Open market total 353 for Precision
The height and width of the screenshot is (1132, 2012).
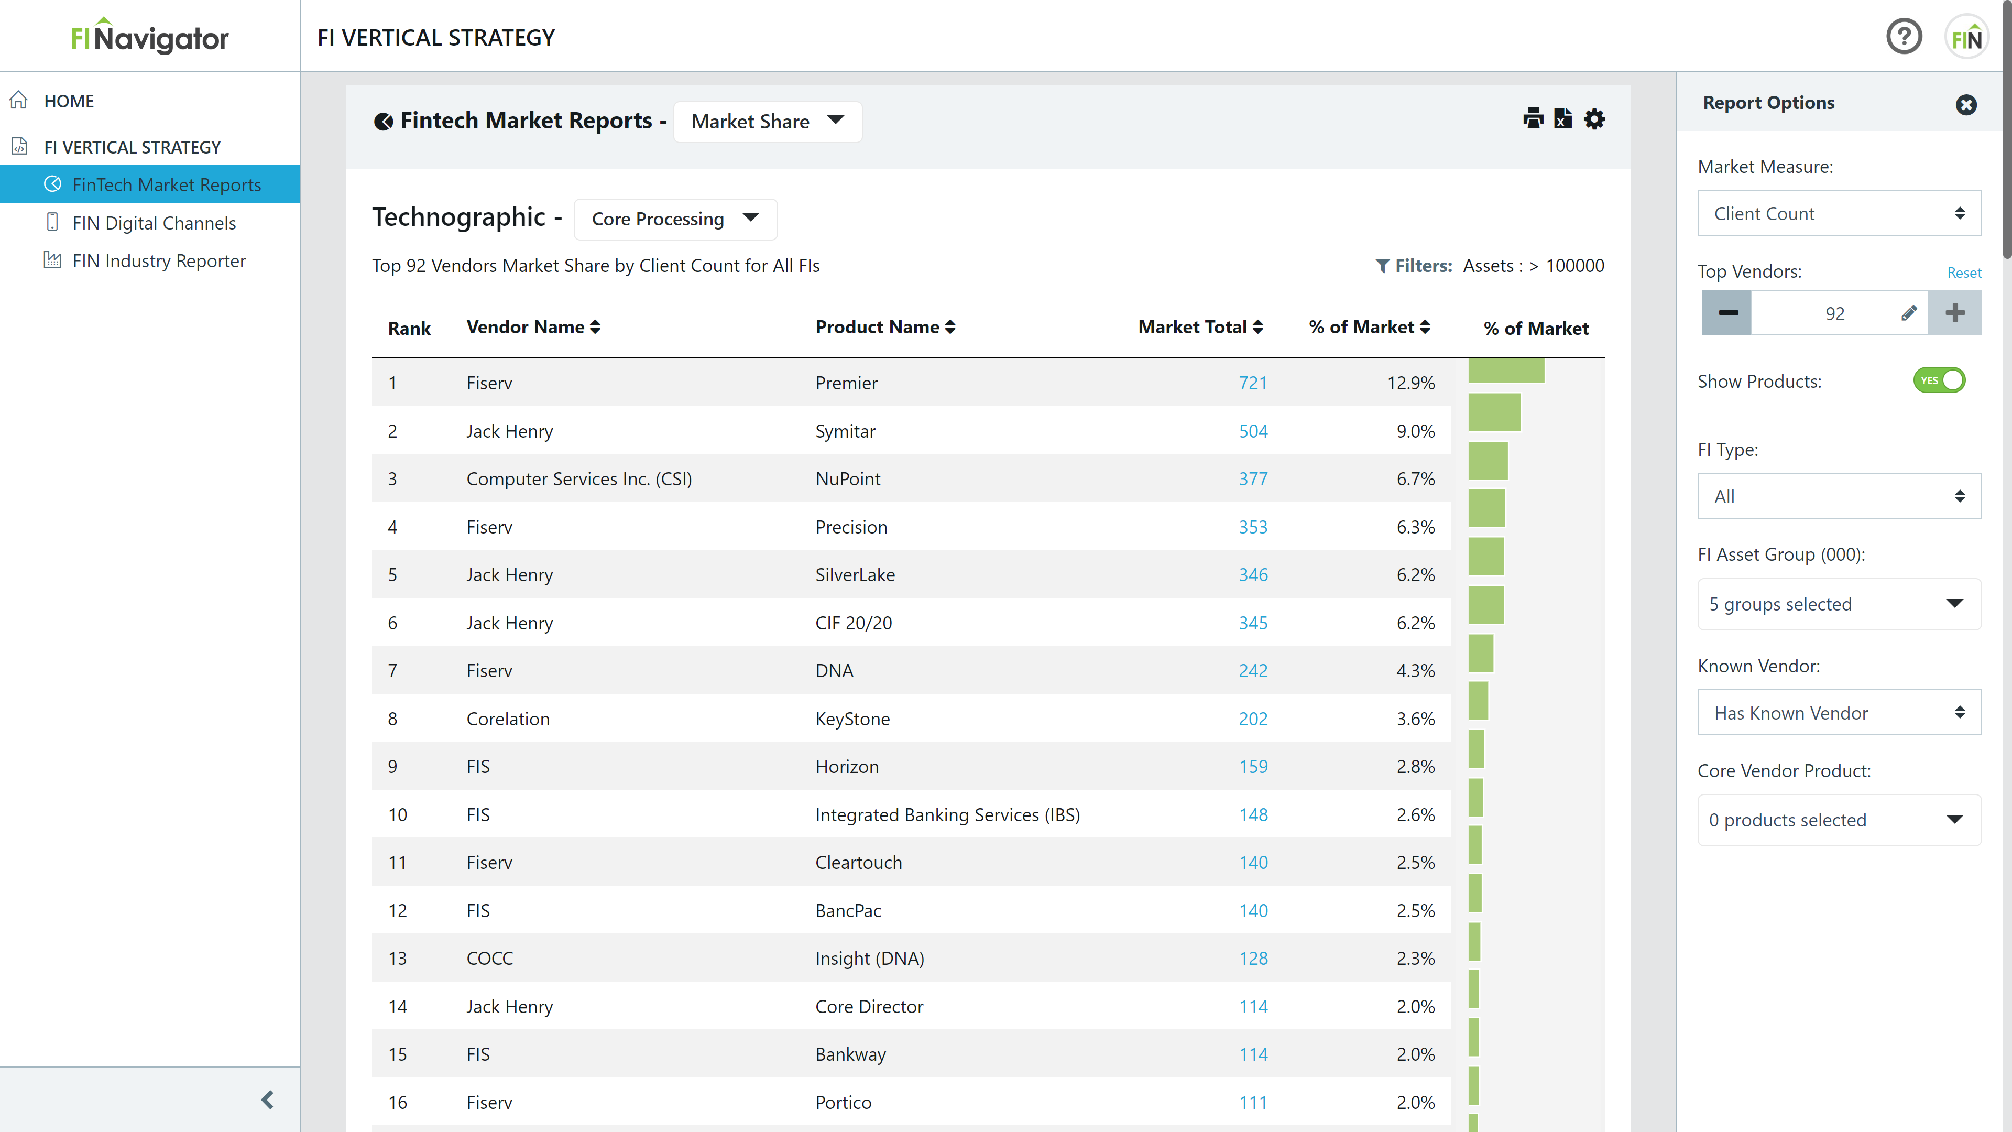[1253, 527]
